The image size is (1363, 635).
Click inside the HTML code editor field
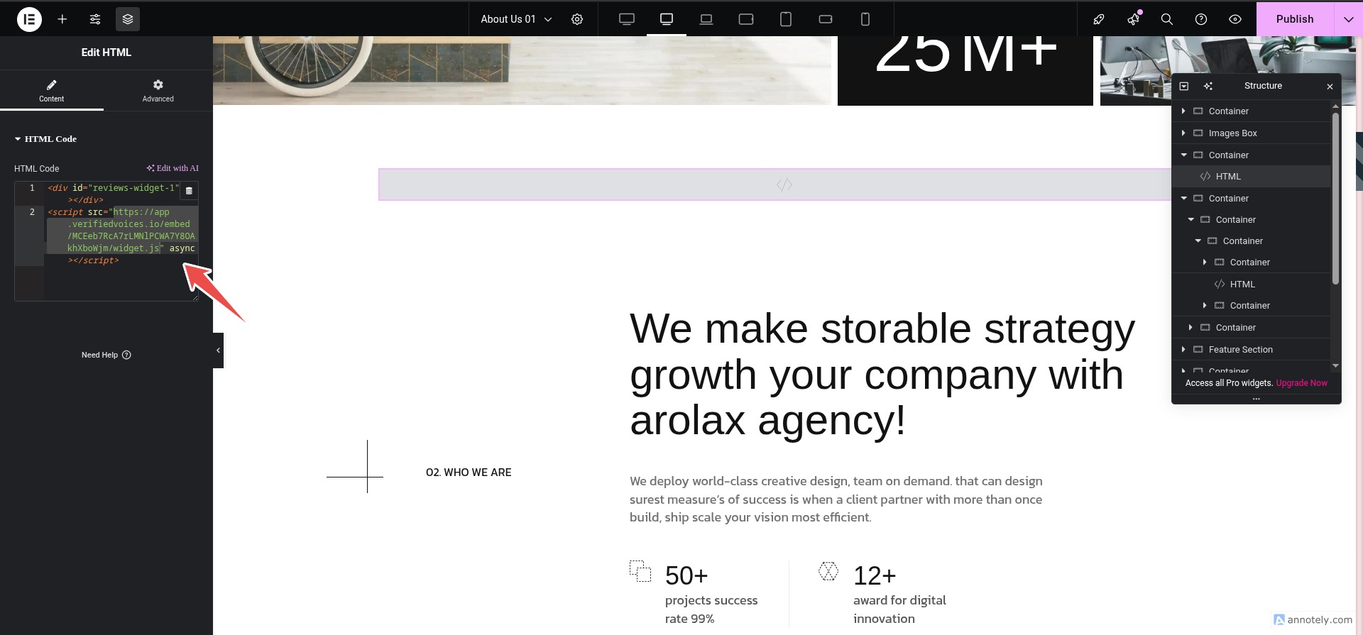(106, 241)
